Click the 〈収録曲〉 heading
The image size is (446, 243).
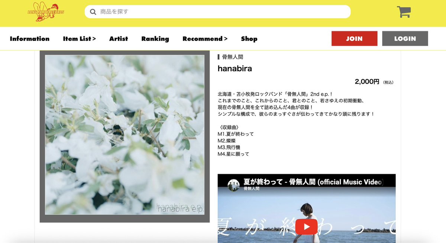click(229, 127)
